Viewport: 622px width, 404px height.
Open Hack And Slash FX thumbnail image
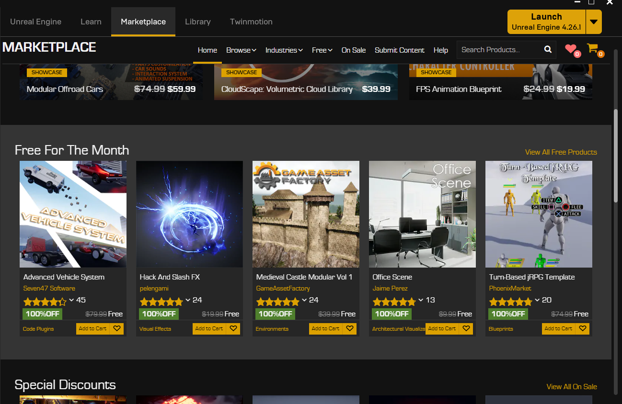click(189, 214)
